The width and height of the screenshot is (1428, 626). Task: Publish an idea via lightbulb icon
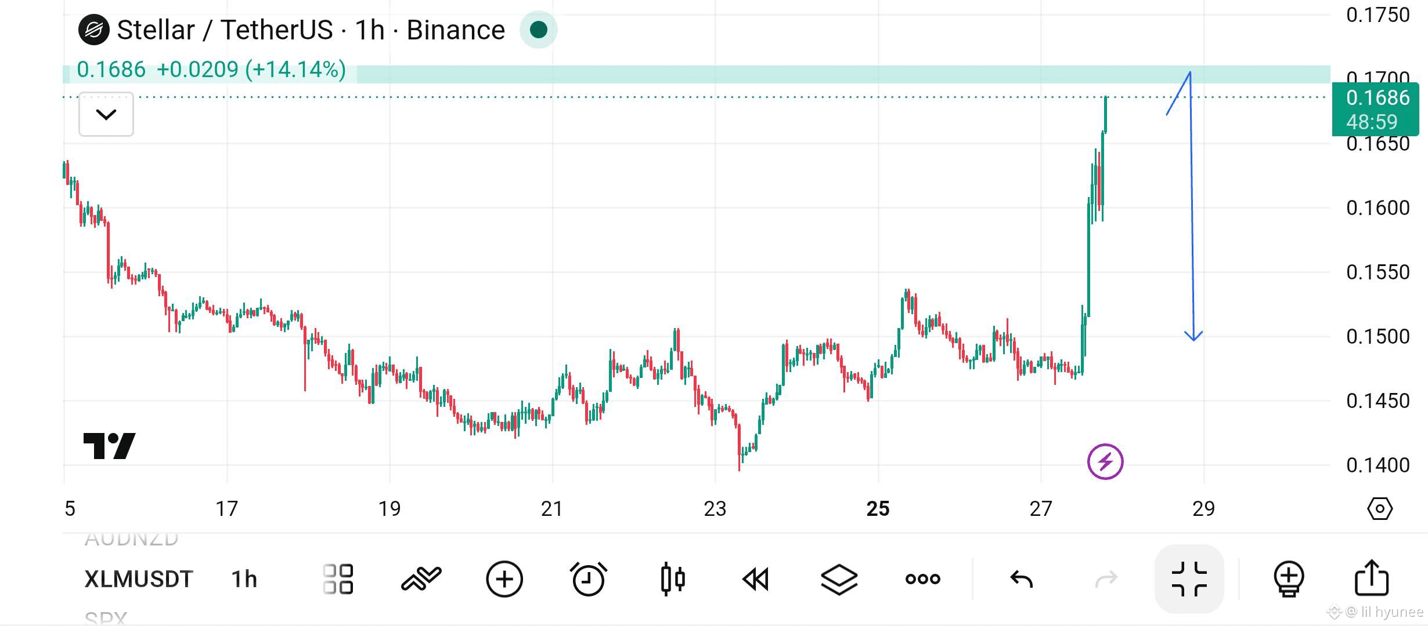pos(1289,579)
